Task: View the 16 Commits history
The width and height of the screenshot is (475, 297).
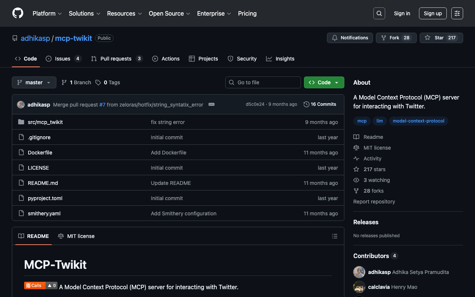Action: point(320,104)
